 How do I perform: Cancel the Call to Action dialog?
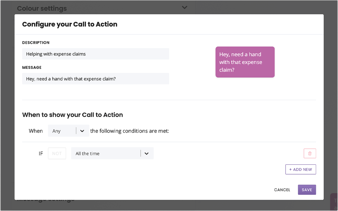(282, 190)
